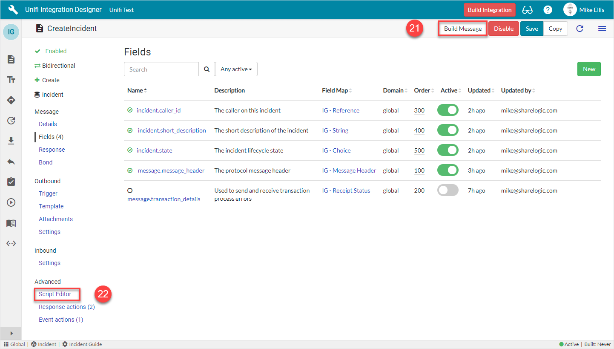
Task: Click the refresh icon beside Copy
Action: (x=580, y=29)
